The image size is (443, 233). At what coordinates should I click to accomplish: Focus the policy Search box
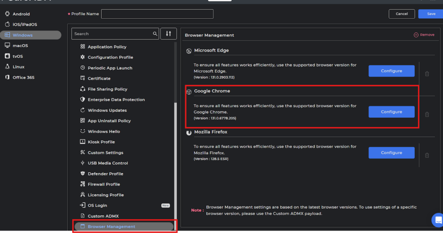pos(112,34)
